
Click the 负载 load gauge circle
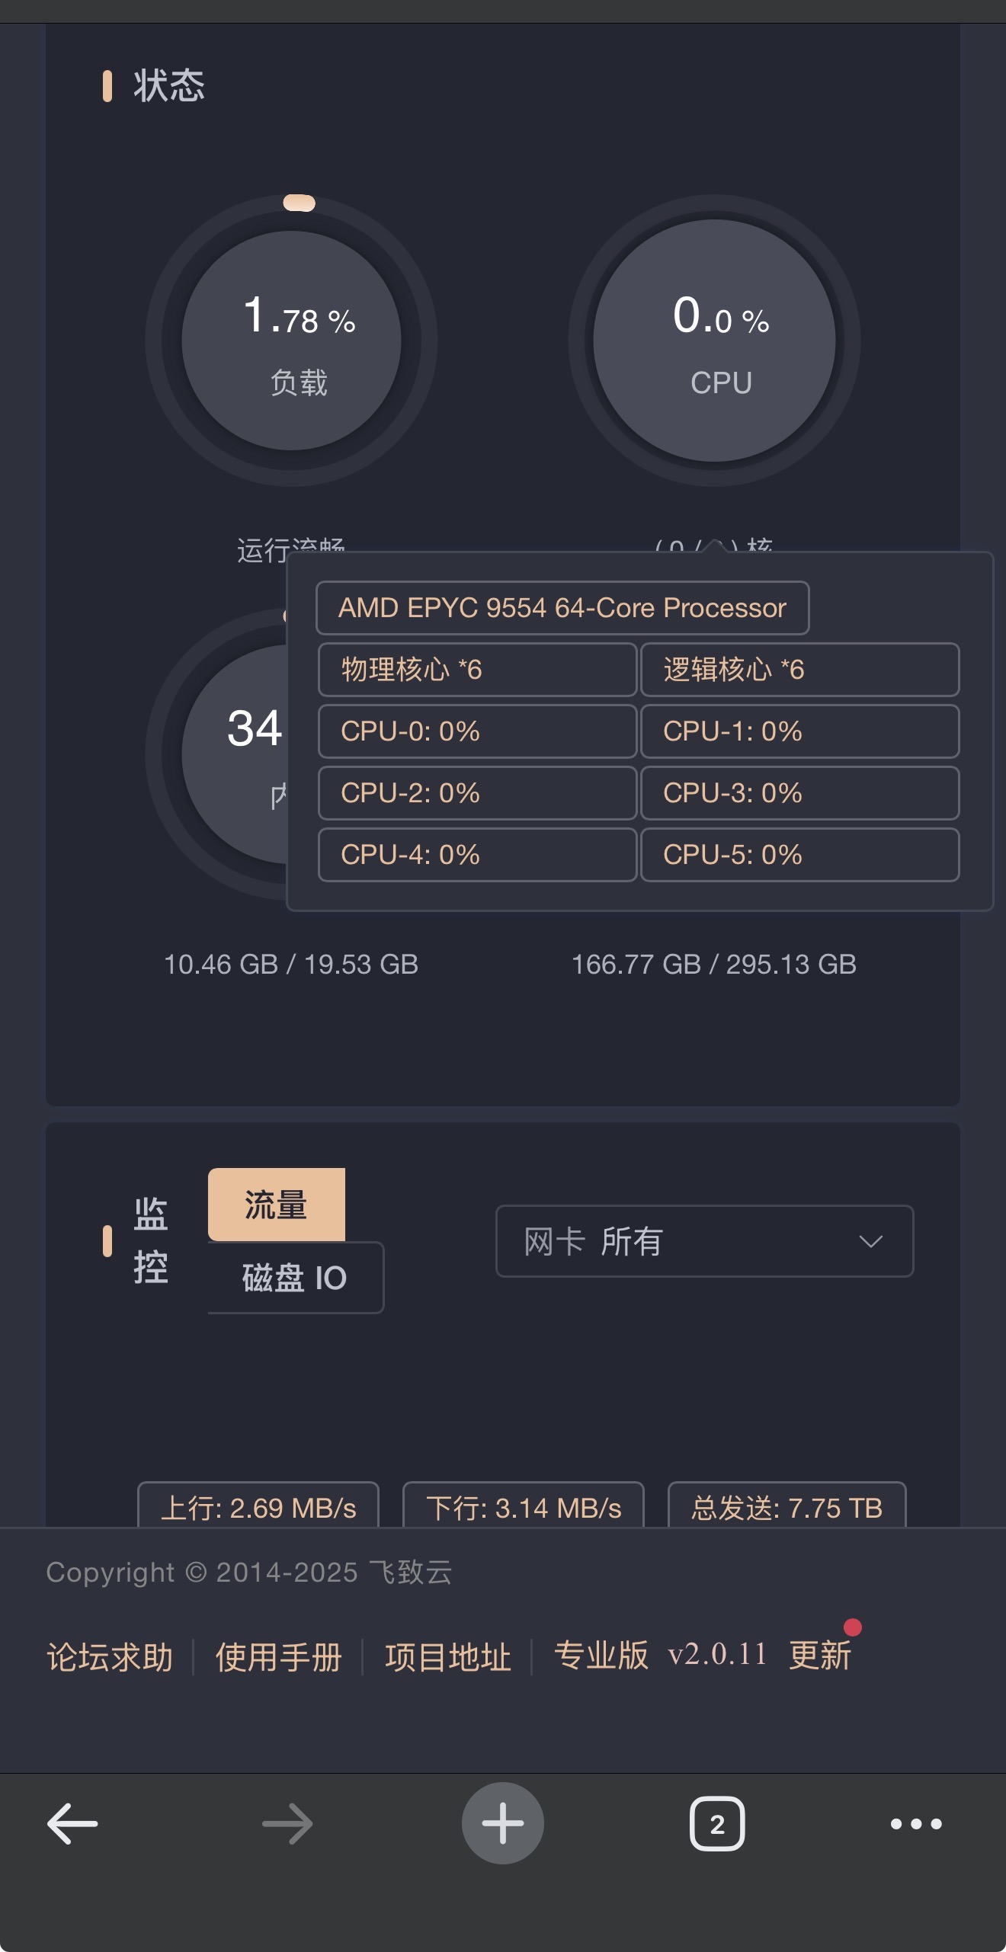coord(291,341)
